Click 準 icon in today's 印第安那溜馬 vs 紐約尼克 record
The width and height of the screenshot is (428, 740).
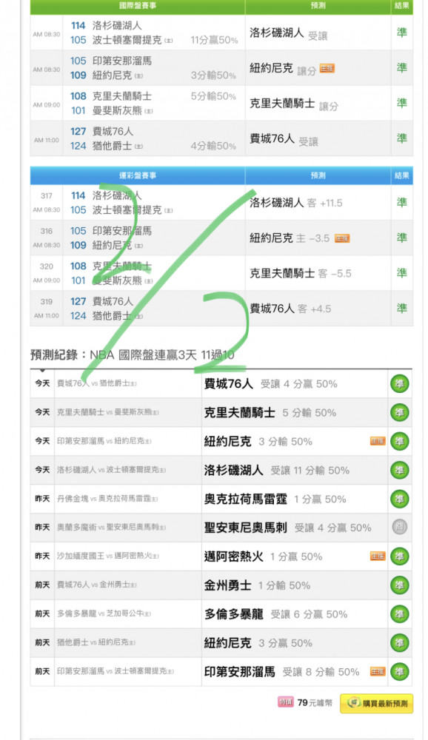(x=399, y=441)
